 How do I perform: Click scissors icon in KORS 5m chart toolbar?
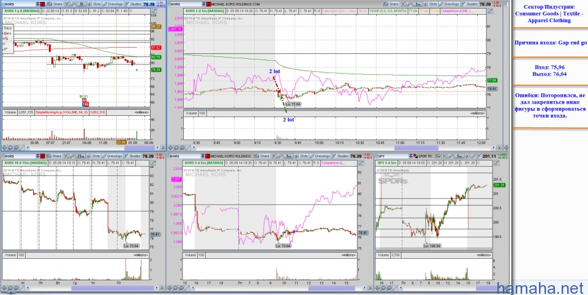(274, 156)
